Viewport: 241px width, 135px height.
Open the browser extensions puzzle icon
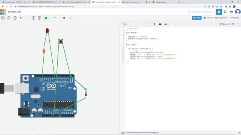point(226,7)
